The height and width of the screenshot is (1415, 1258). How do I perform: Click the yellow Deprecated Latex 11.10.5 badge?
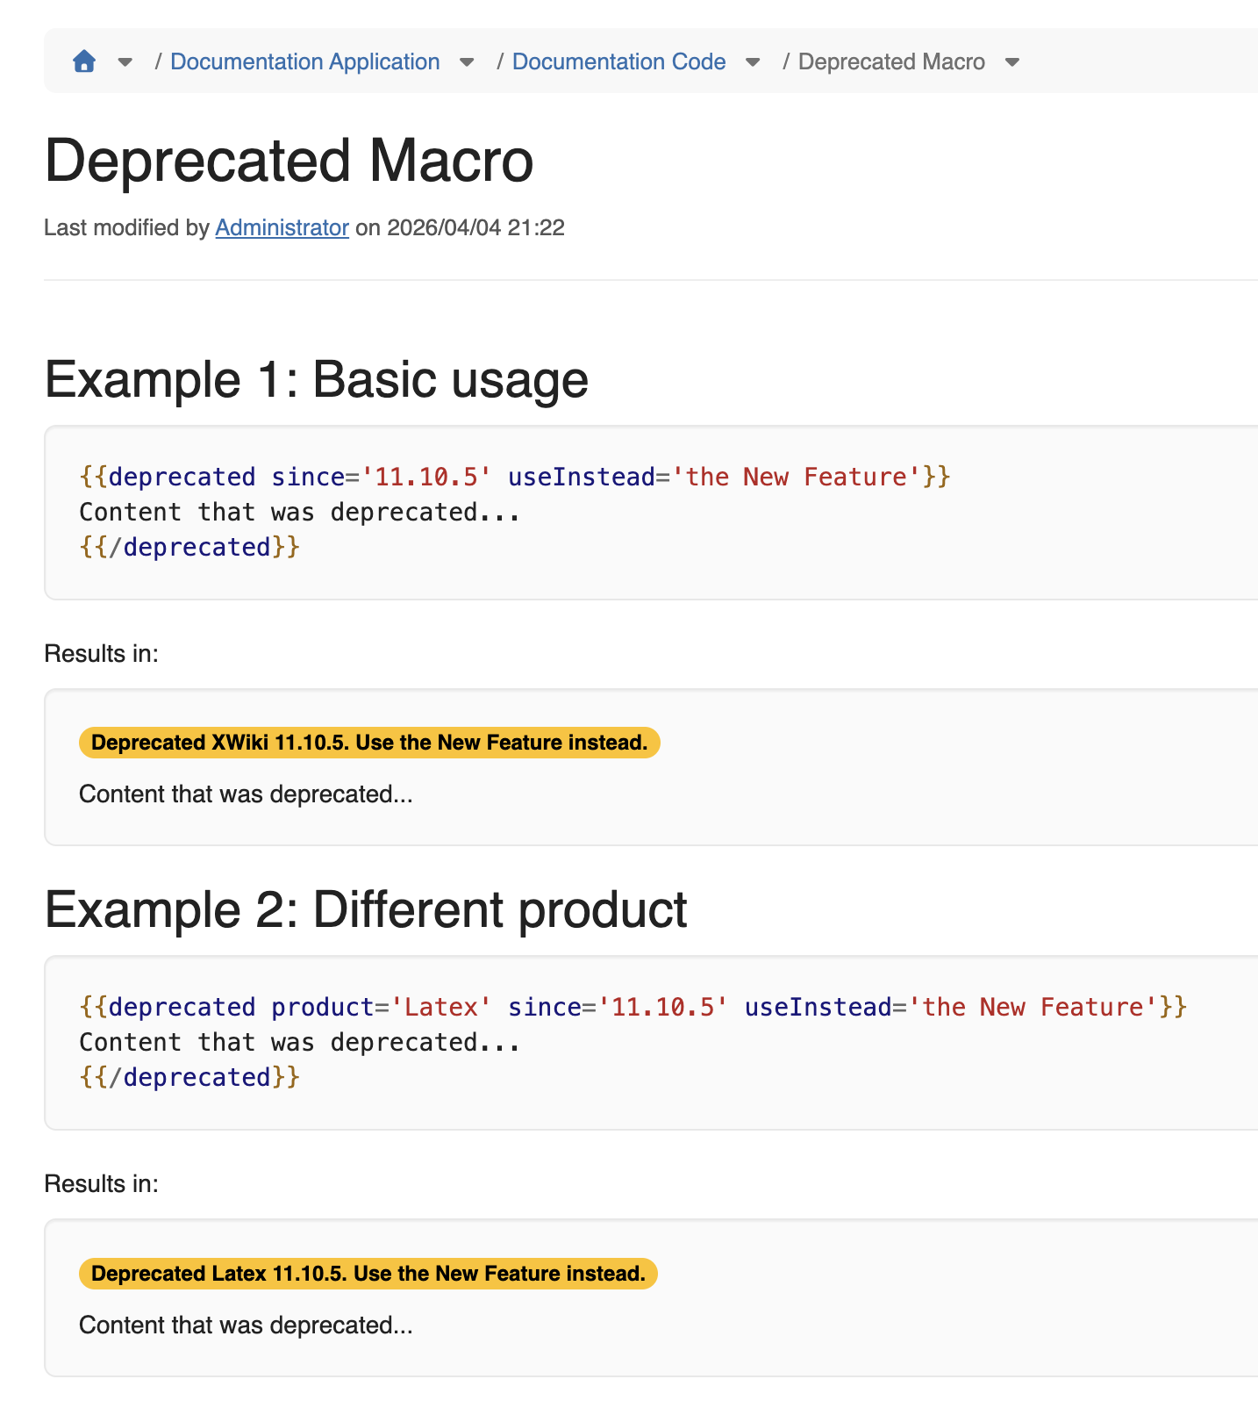pos(368,1274)
